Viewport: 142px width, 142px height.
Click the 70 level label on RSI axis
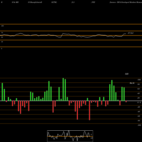[x=2, y=33]
